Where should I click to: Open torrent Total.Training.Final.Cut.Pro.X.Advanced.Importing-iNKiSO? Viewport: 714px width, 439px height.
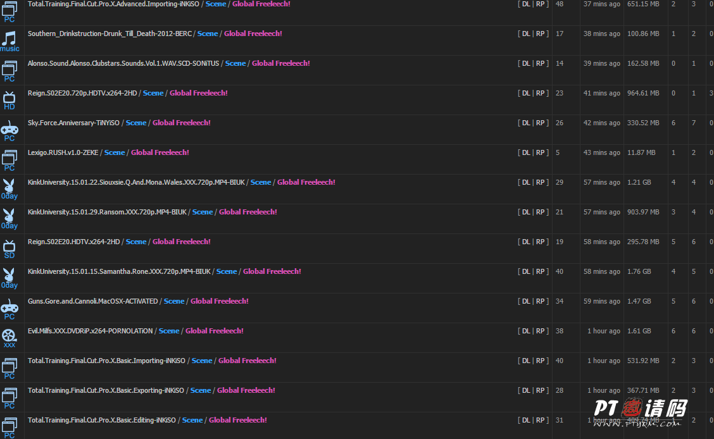point(113,4)
